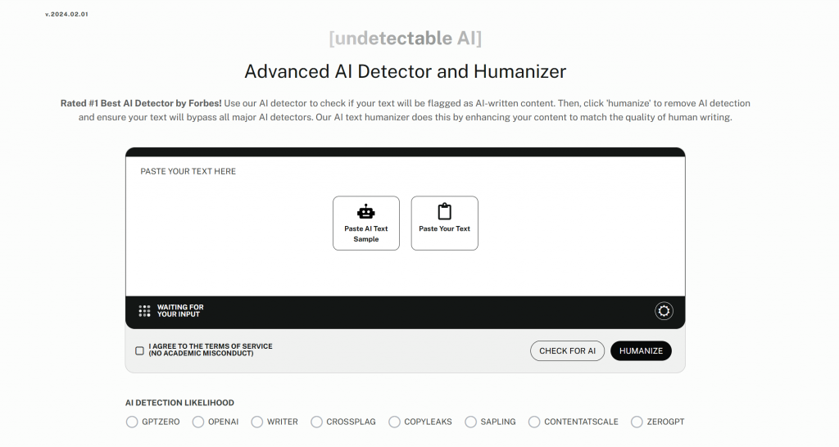Click the CONTENTATSCALE detector indicator circle
Image resolution: width=839 pixels, height=447 pixels.
click(534, 422)
